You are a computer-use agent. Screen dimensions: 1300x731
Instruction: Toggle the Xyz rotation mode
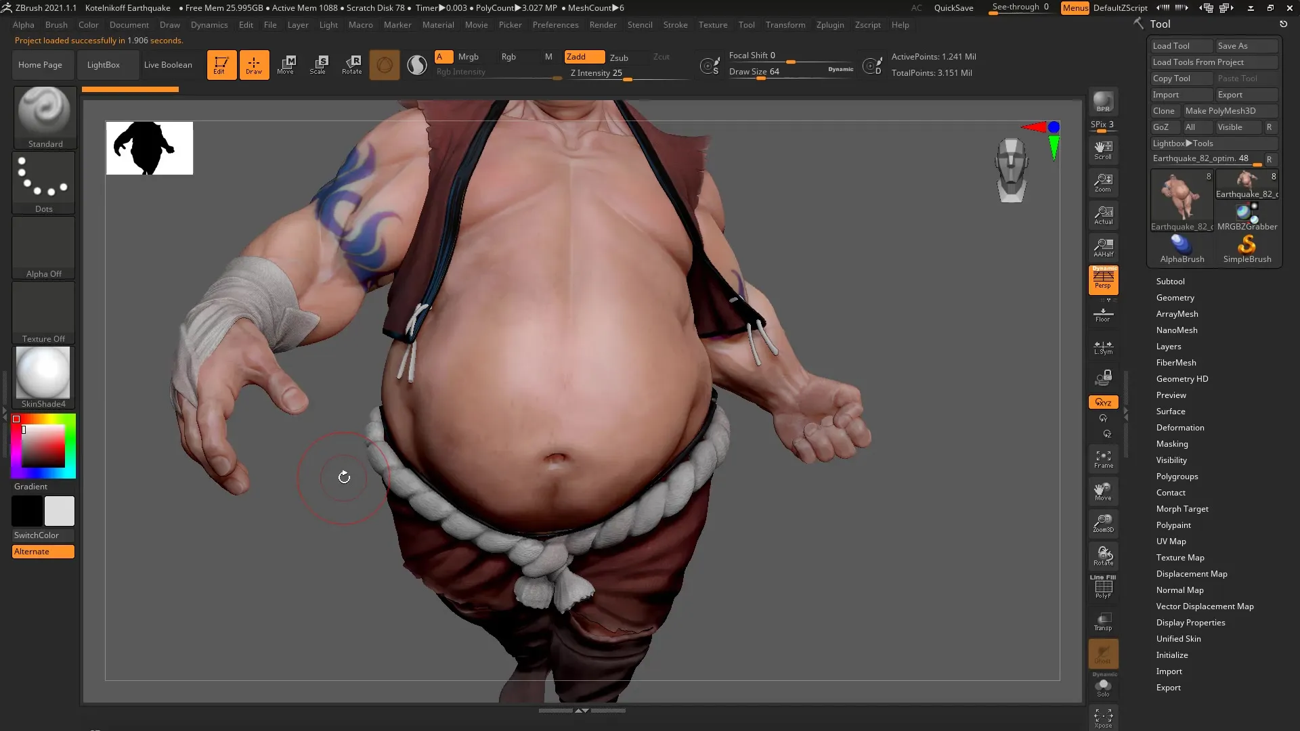[1103, 402]
